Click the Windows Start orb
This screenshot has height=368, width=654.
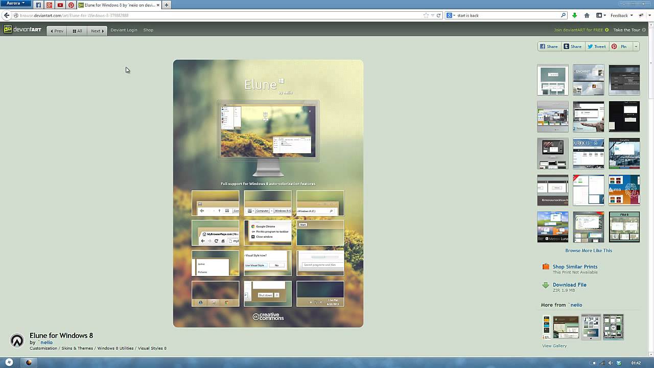coord(9,362)
